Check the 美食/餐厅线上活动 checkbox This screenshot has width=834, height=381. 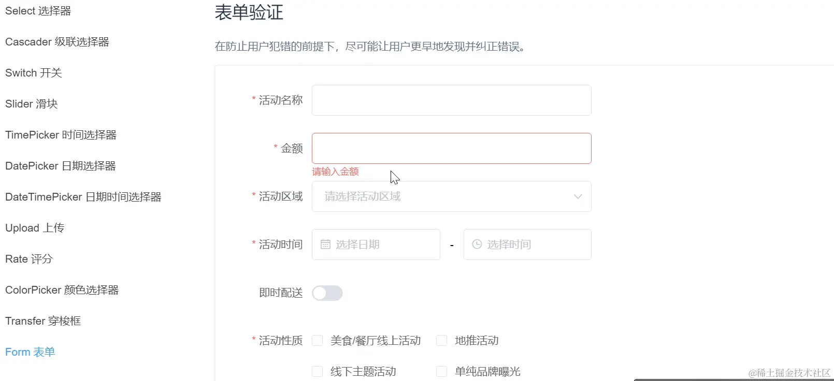coord(317,340)
